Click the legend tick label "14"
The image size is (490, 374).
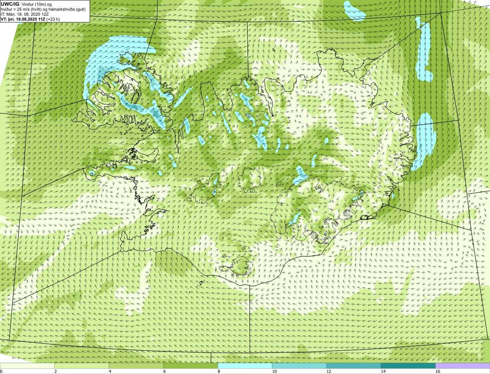[382, 371]
